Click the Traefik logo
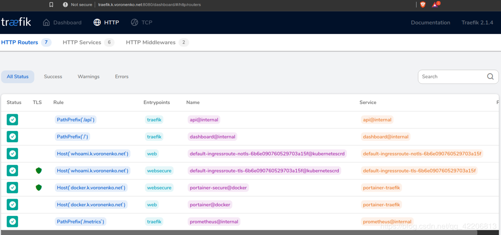 [x=16, y=22]
